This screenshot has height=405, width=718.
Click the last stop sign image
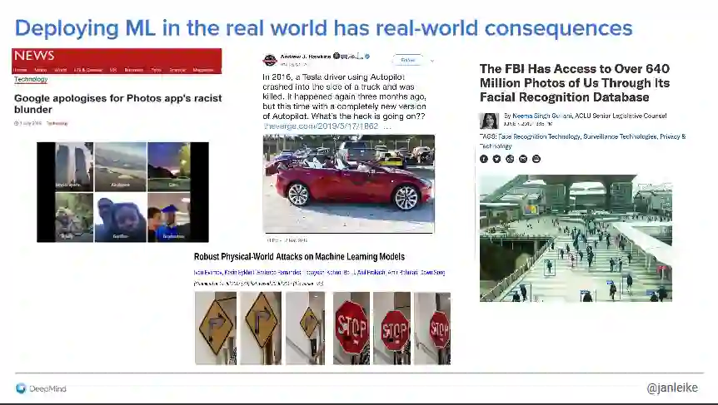click(x=432, y=328)
